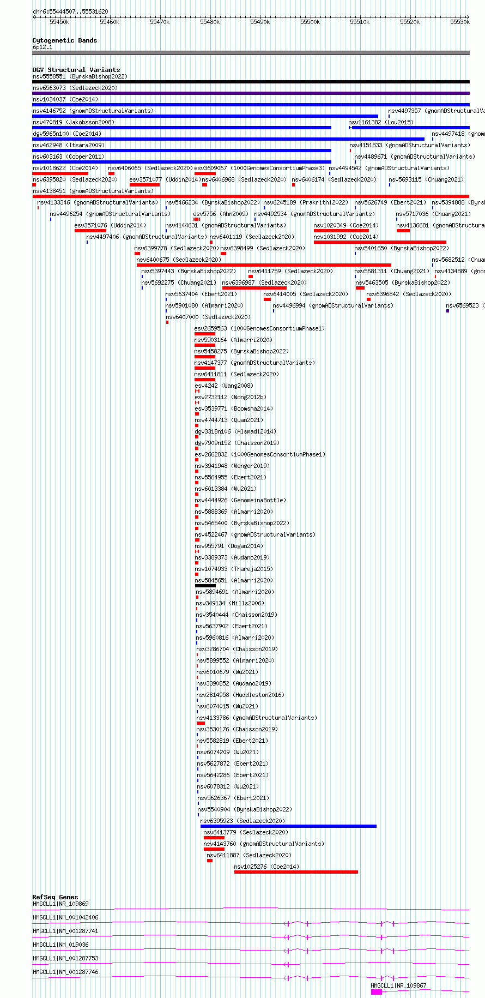Click esv5756 (Ahn2009) label
The width and height of the screenshot is (485, 998).
tap(221, 214)
